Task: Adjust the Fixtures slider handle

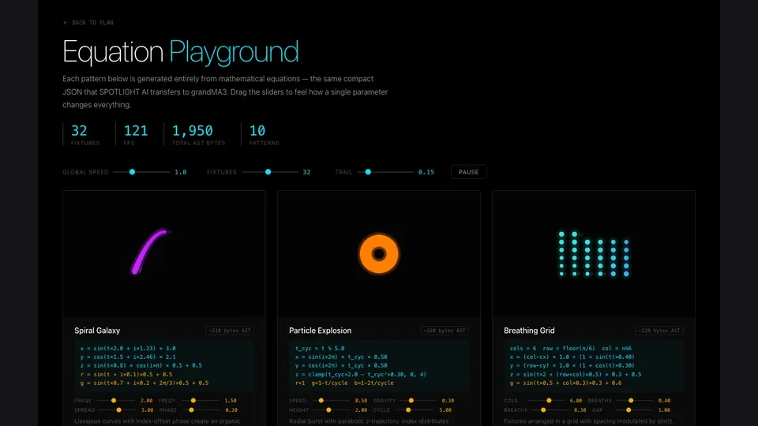Action: click(x=268, y=172)
